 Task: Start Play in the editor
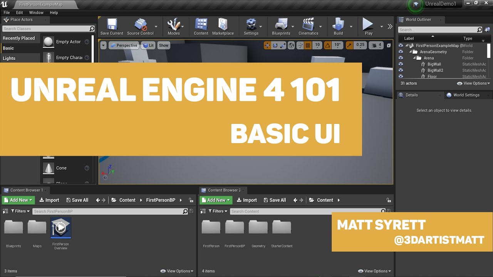pyautogui.click(x=369, y=27)
